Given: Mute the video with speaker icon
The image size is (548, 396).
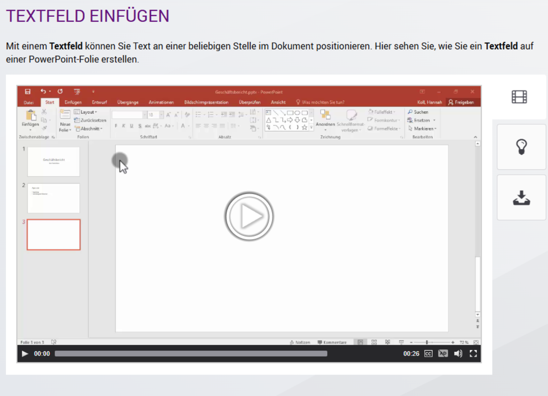Looking at the screenshot, I should [458, 353].
